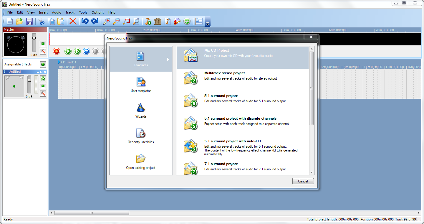This screenshot has width=424, height=224.
Task: Click the Master volume slider handle
Action: pyautogui.click(x=34, y=38)
